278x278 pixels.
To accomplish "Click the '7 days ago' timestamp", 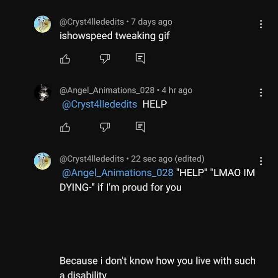I will point(151,22).
